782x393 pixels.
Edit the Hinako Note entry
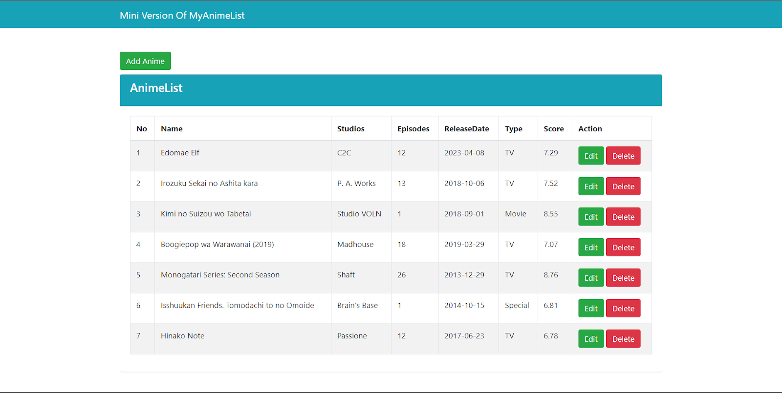591,339
